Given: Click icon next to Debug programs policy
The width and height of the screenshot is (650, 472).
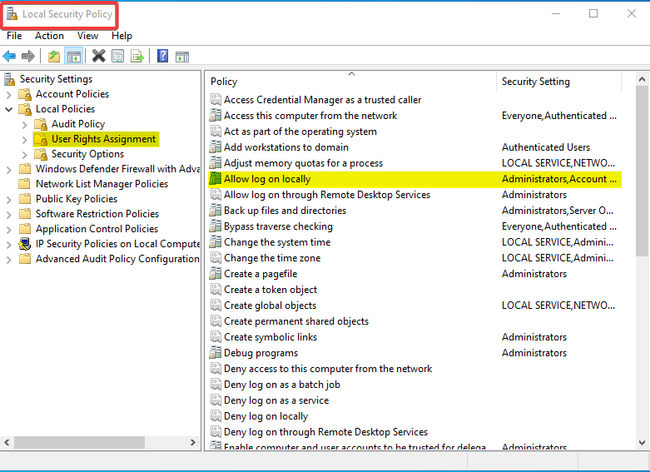Looking at the screenshot, I should point(216,353).
